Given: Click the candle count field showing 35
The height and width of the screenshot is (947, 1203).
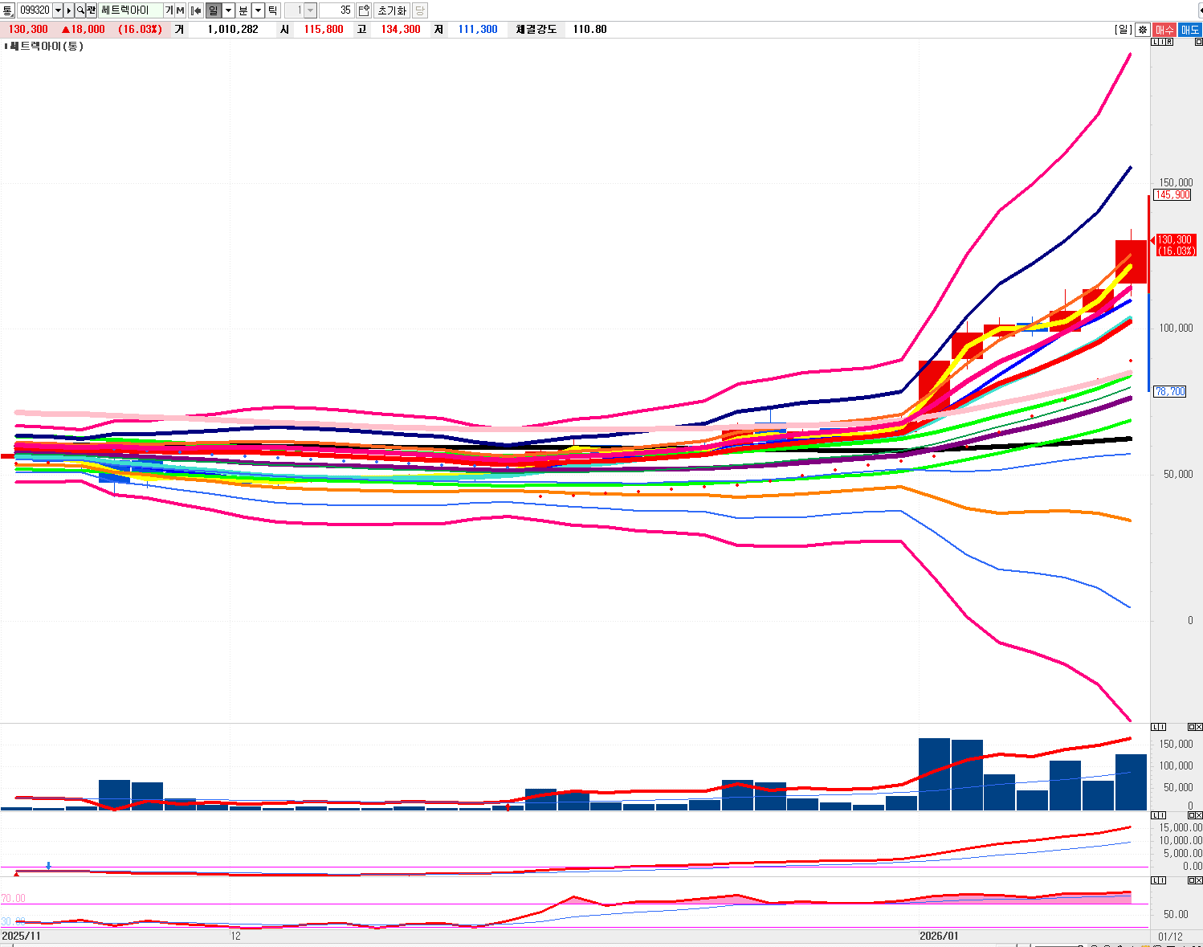Looking at the screenshot, I should click(336, 10).
